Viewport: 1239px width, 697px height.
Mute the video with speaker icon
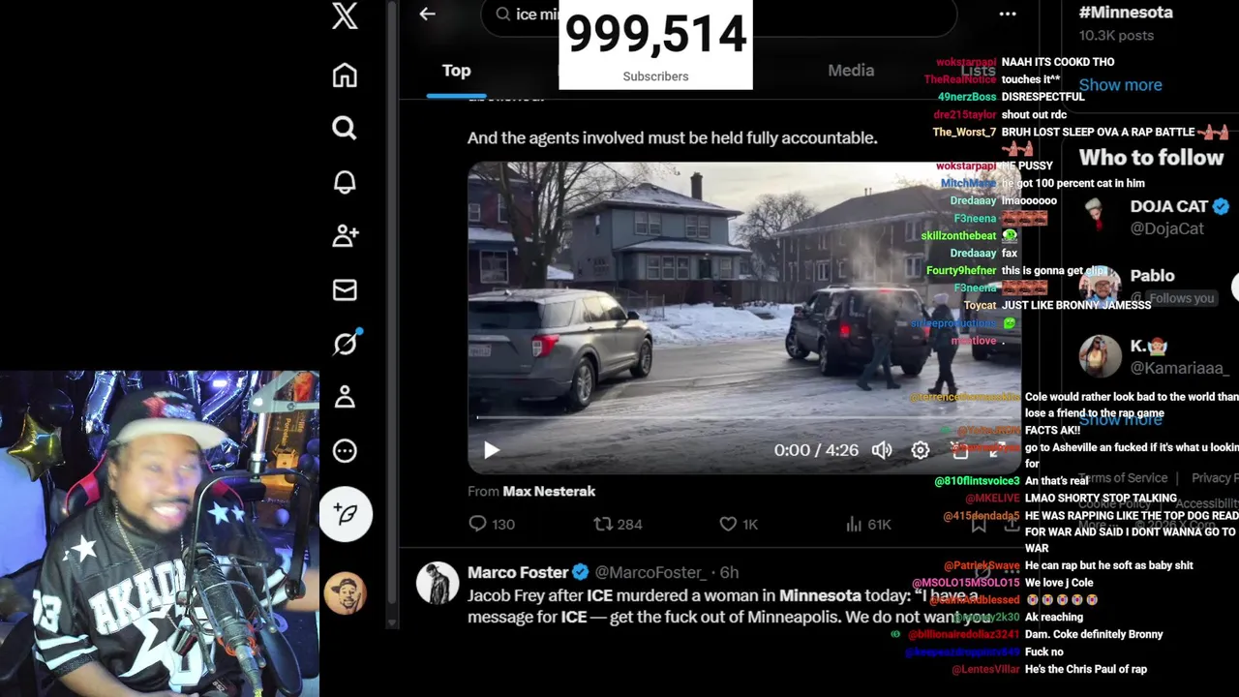pyautogui.click(x=882, y=450)
